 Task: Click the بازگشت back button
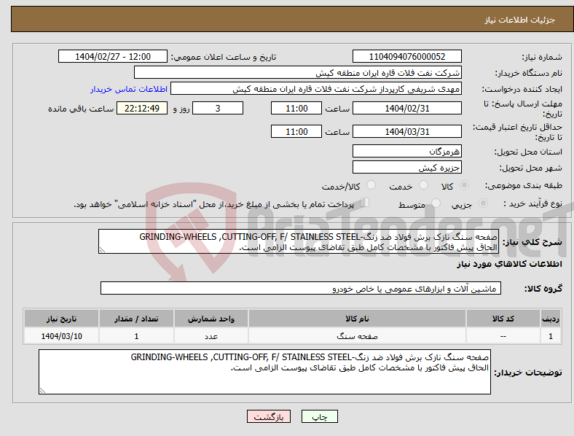point(269,416)
